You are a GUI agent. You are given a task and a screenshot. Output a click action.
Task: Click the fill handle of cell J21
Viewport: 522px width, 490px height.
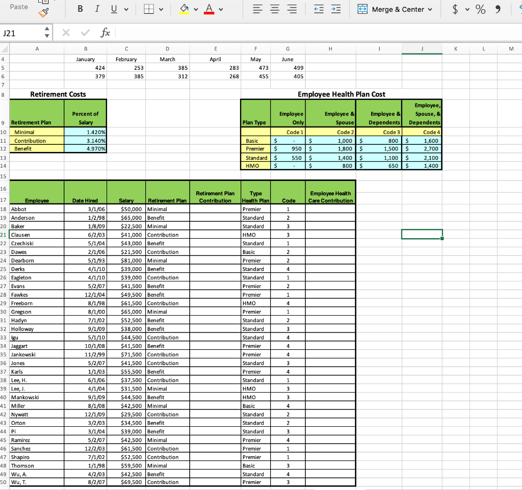point(442,238)
